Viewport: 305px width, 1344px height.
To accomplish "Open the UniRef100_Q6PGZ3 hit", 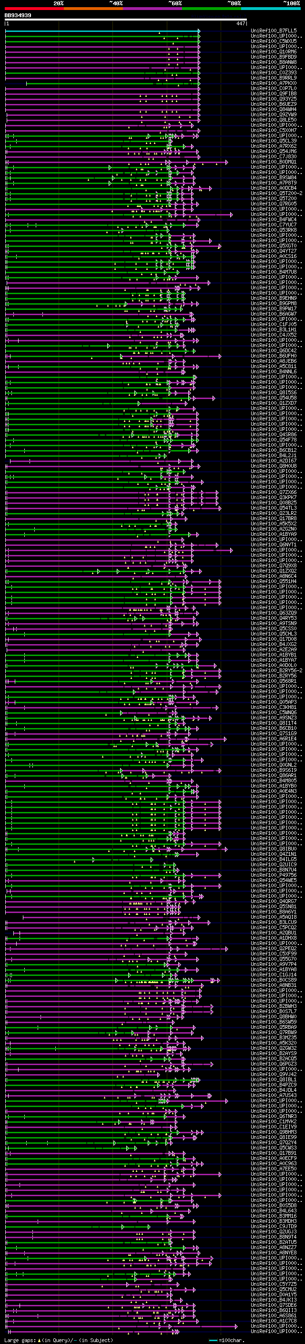I will pyautogui.click(x=274, y=1064).
